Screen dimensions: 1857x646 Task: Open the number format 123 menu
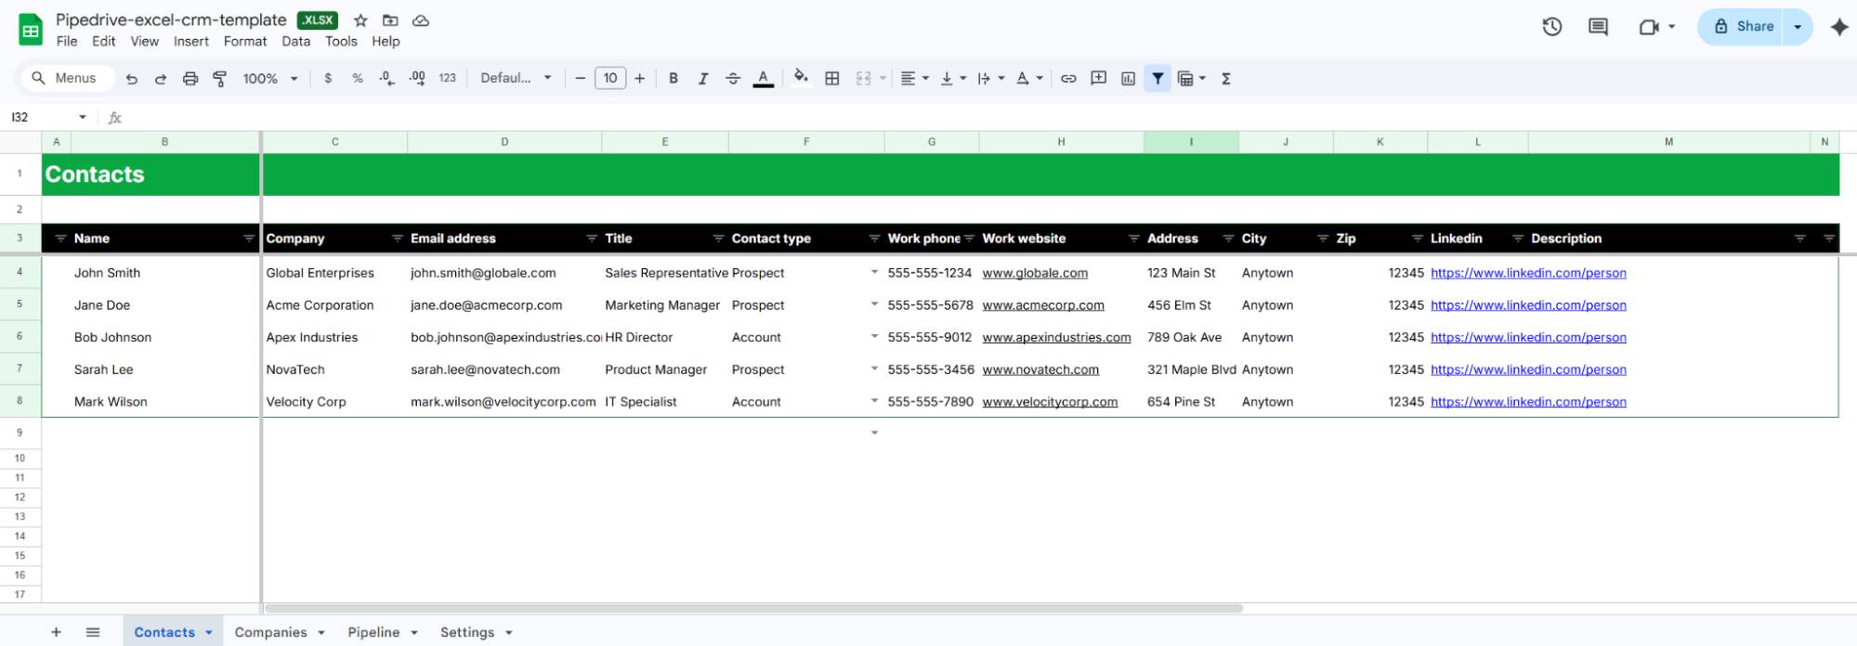[x=447, y=79]
